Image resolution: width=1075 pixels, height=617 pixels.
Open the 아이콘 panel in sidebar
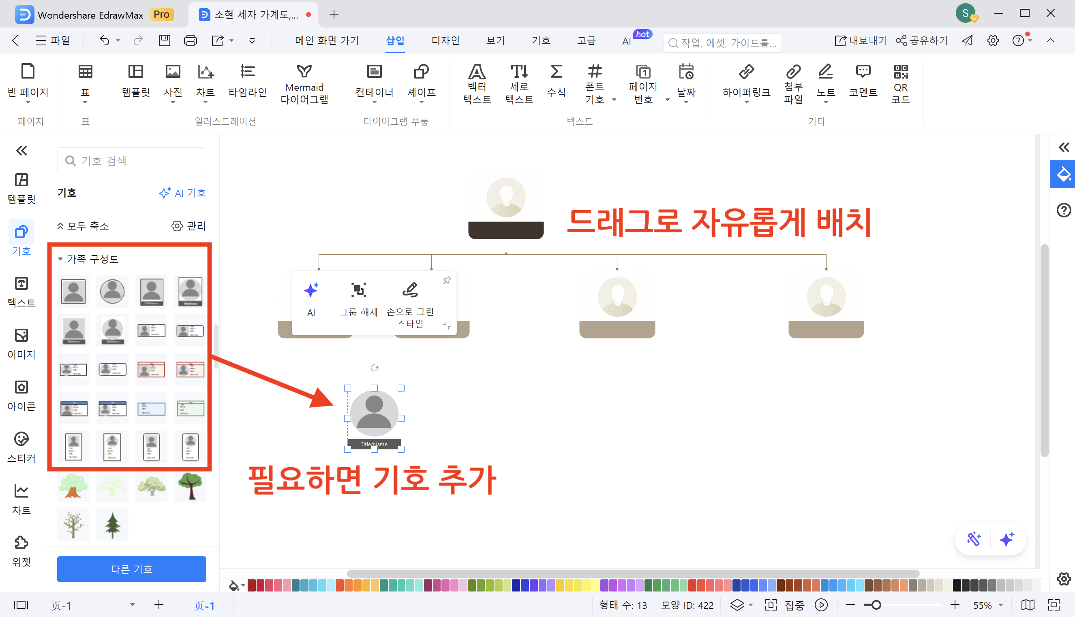click(x=21, y=396)
